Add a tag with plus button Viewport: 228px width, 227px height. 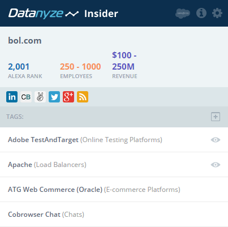(216, 117)
